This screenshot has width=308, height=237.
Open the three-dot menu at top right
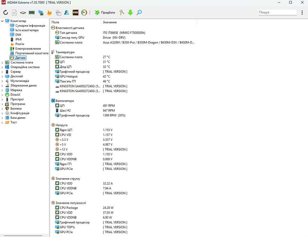302,13
